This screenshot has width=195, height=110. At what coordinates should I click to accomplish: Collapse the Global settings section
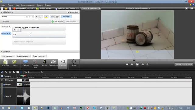[2, 12]
